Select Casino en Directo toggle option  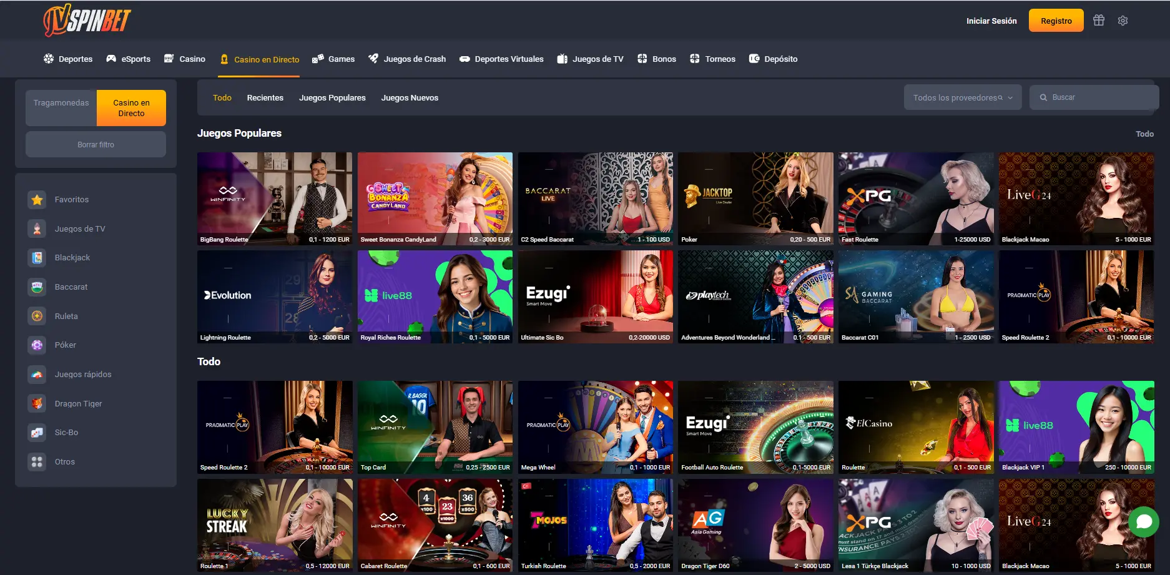(131, 108)
